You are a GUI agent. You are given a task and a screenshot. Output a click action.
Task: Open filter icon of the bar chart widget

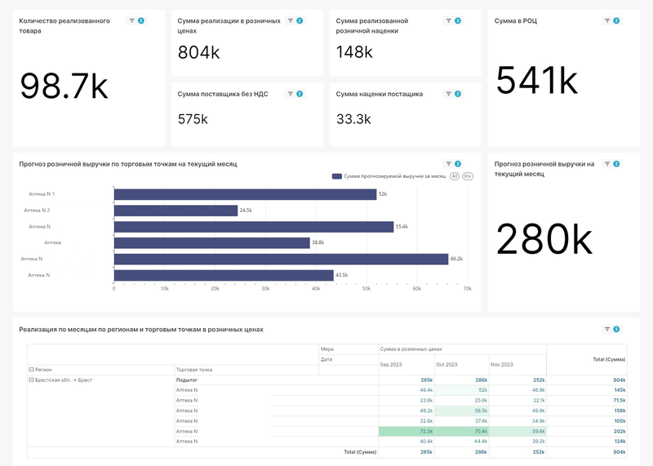[x=448, y=164]
